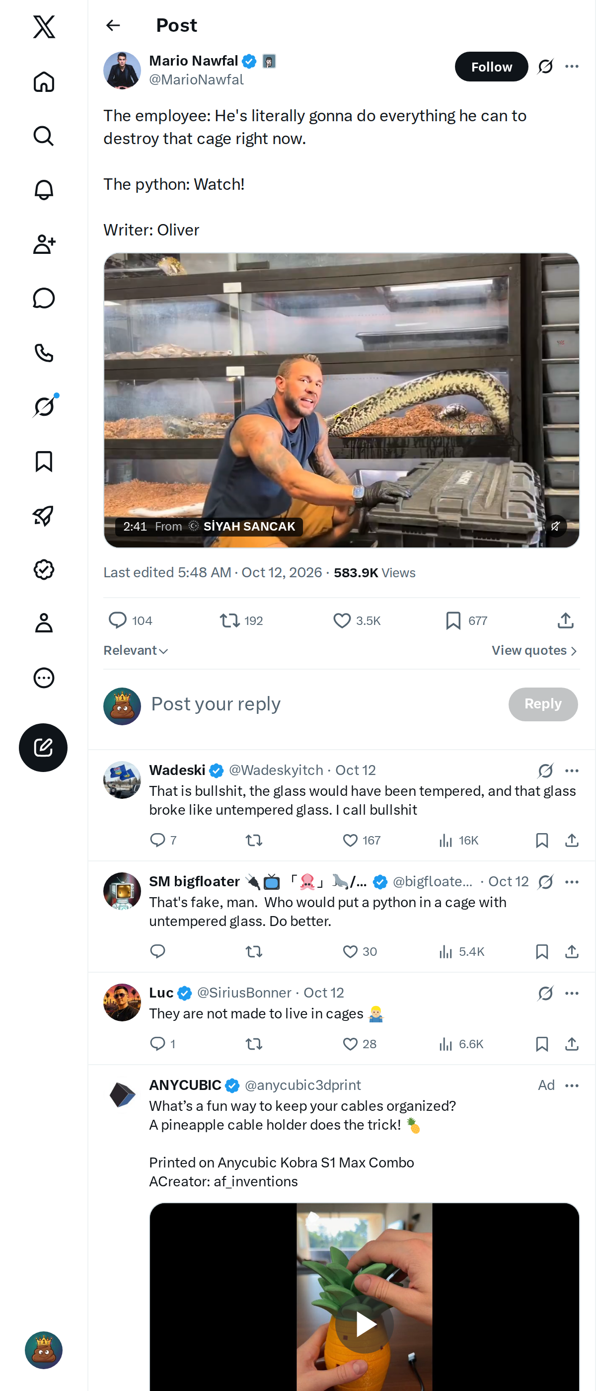This screenshot has width=596, height=1391.
Task: Open the More menu in sidebar
Action: pos(44,678)
